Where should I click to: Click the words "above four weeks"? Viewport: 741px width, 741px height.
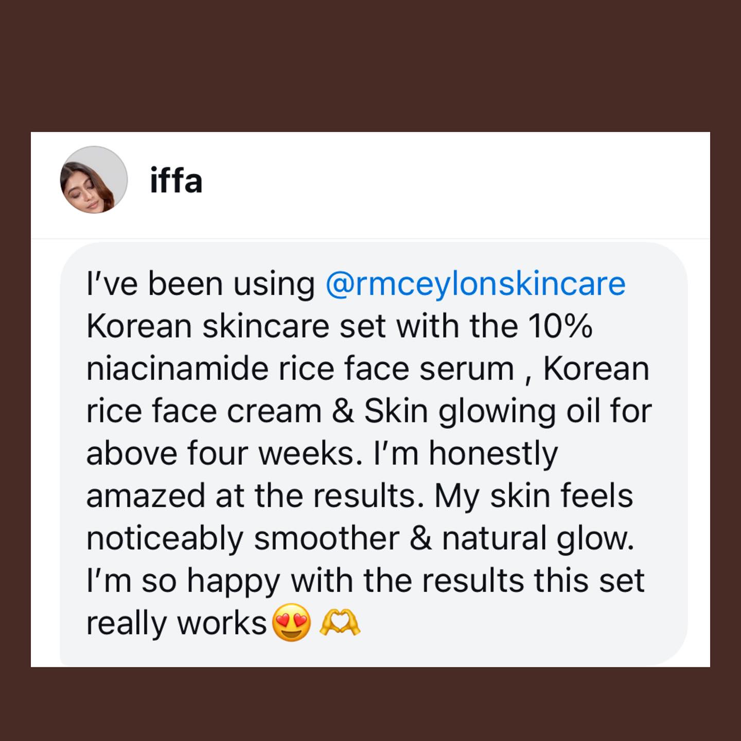220,454
